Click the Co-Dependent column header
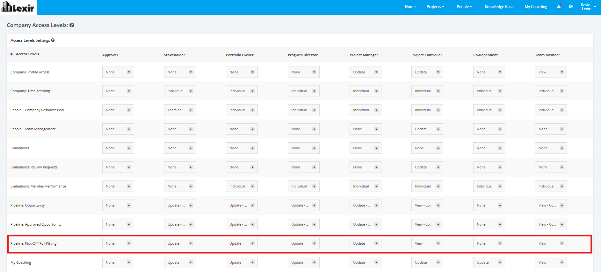 pyautogui.click(x=486, y=55)
